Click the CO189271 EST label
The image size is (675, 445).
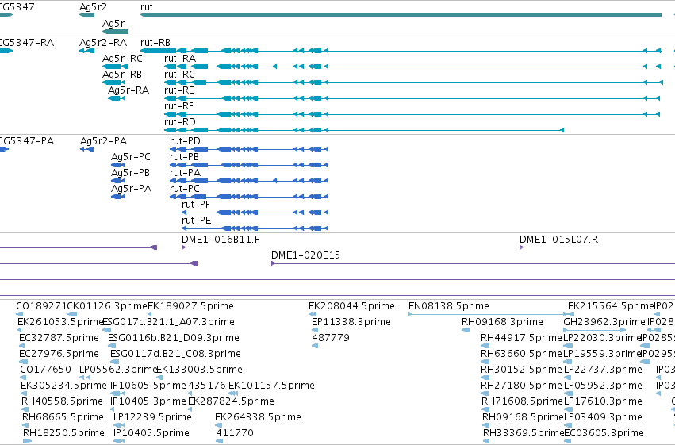pos(41,306)
